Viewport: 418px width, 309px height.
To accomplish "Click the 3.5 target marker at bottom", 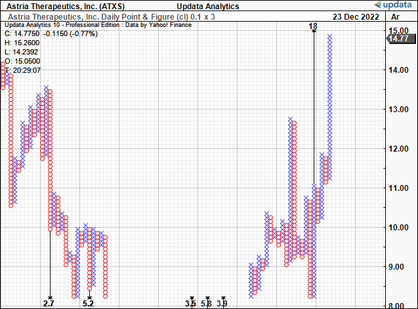I will click(190, 303).
